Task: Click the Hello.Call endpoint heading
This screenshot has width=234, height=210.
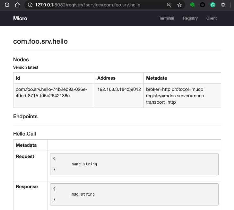Action: tap(24, 134)
